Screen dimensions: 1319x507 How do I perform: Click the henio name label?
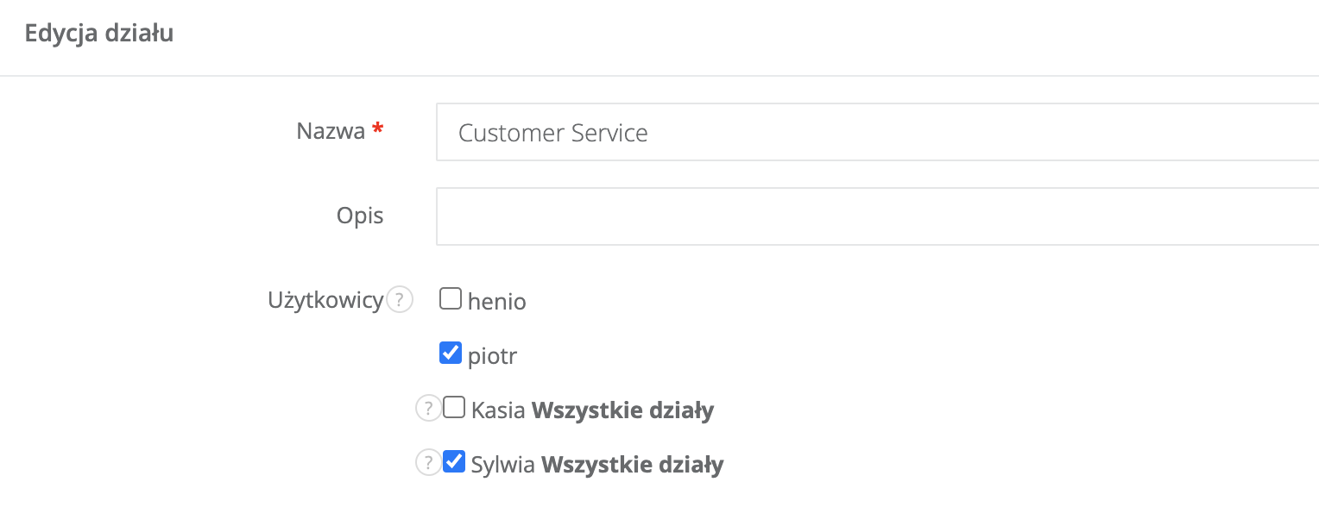(x=497, y=302)
